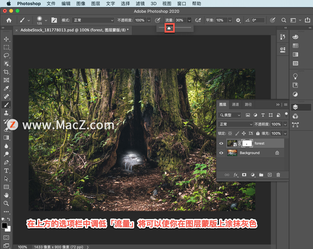Select the Crop tool
The image size is (313, 249).
[x=6, y=72]
